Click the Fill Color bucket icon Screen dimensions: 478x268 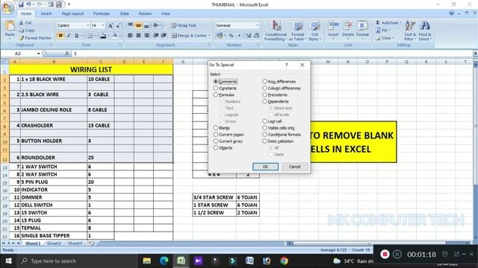[103, 36]
